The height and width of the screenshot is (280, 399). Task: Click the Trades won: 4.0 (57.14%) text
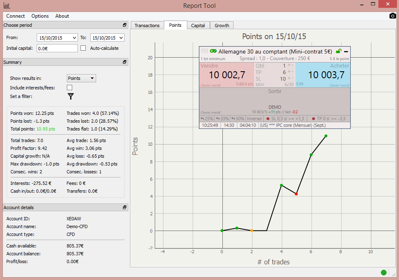(x=93, y=113)
